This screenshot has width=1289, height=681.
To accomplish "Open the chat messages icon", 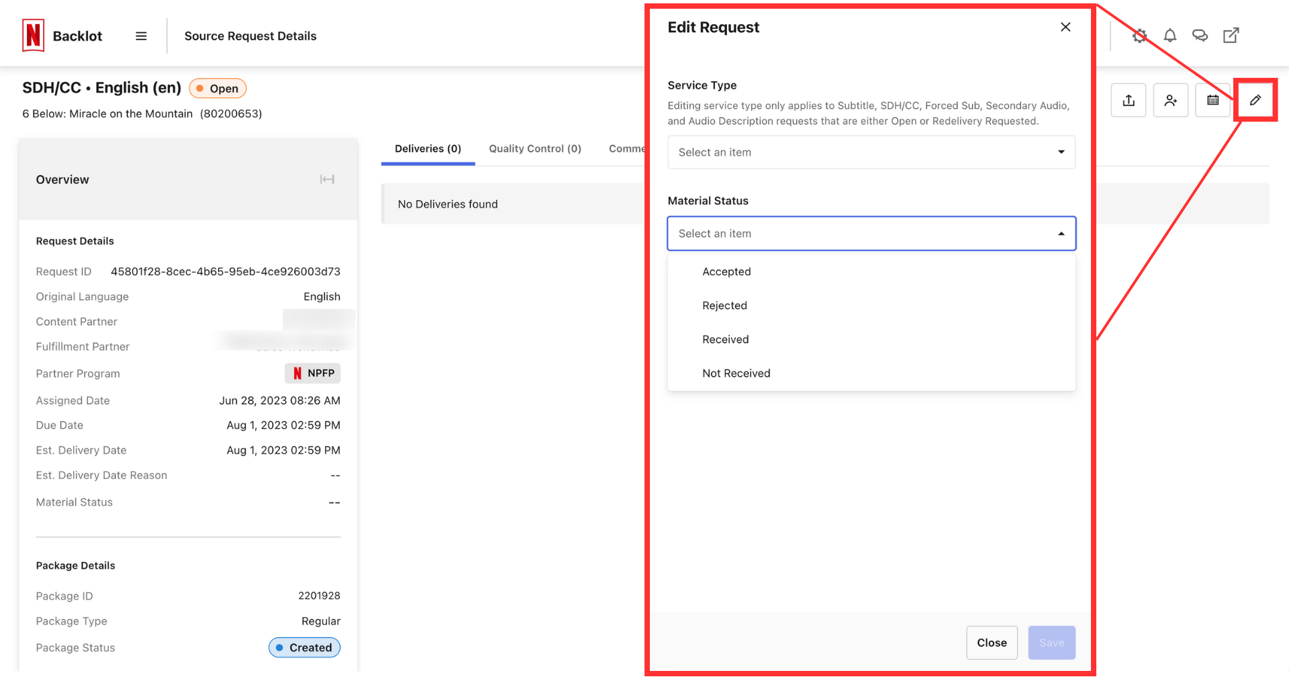I will (1200, 36).
